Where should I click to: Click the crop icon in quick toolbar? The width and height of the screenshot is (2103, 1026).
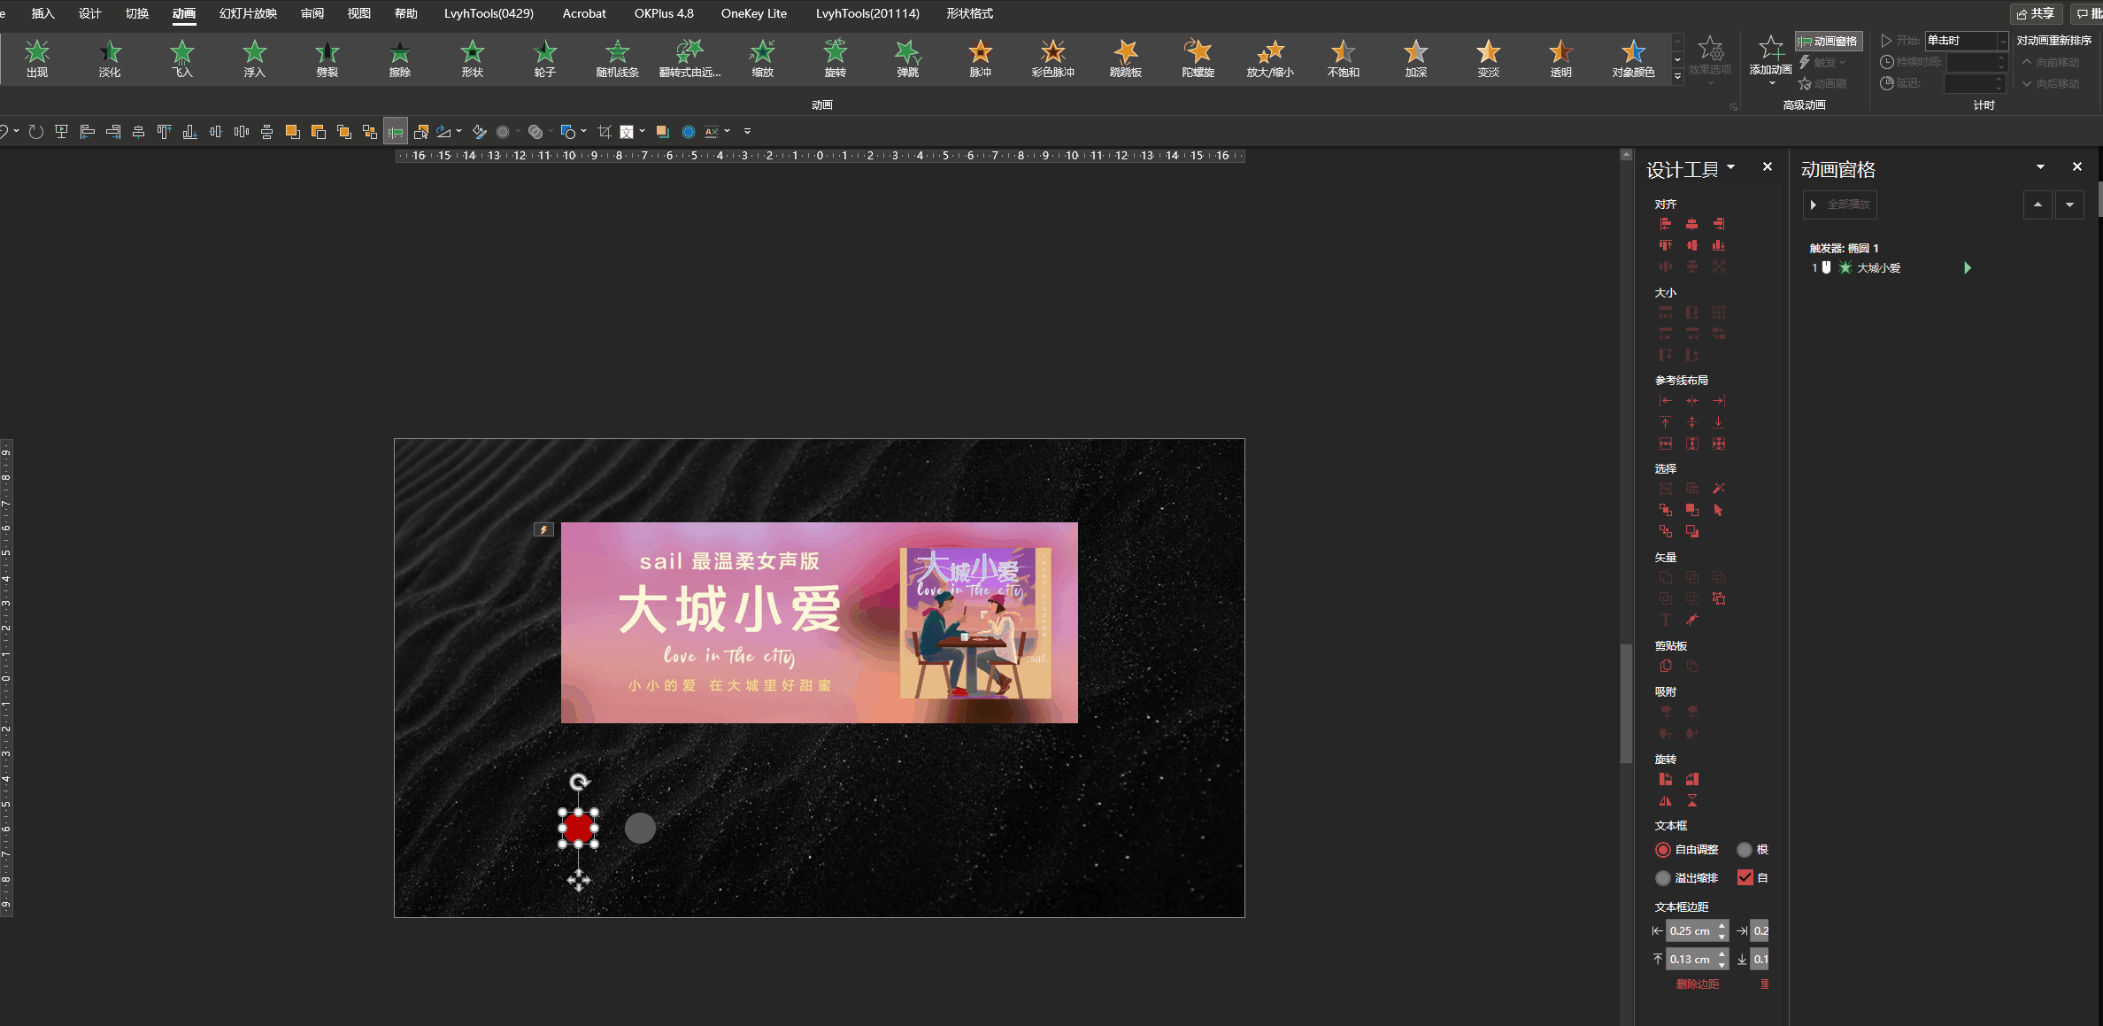tap(605, 132)
